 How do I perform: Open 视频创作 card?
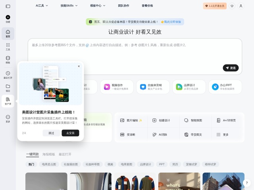click(x=117, y=87)
